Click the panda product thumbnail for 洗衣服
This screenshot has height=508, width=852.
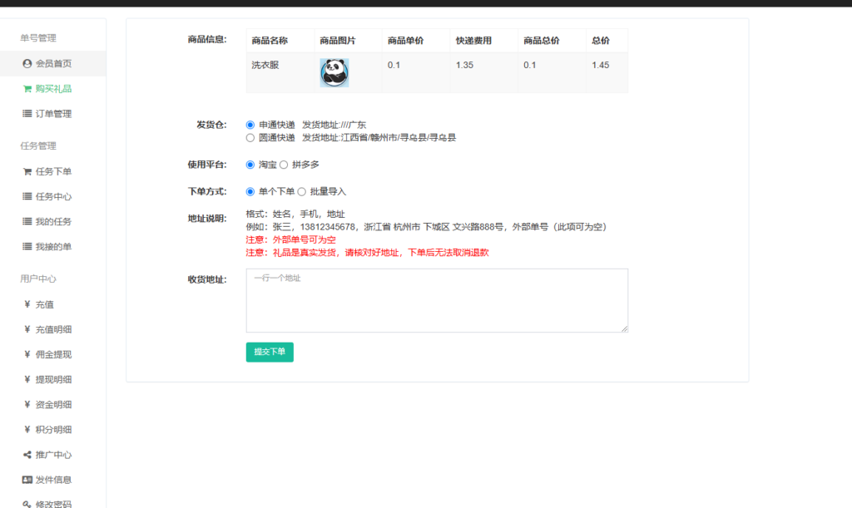pos(334,73)
